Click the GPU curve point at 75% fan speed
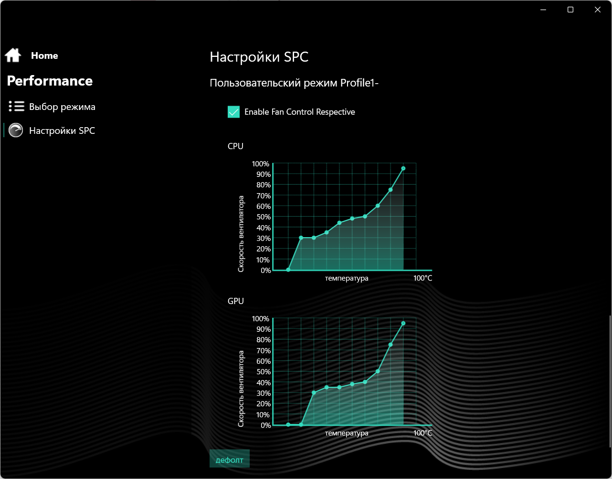Image resolution: width=612 pixels, height=479 pixels. pos(390,345)
